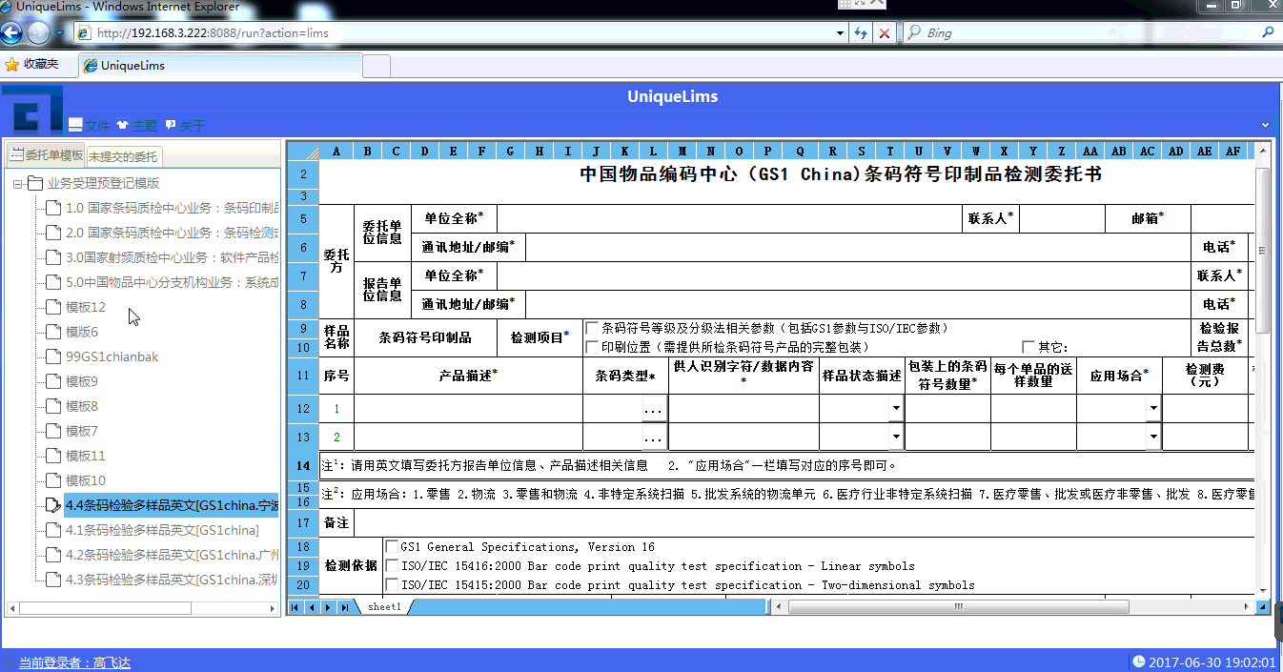Open 样品状态描述 dropdown in row 13
The width and height of the screenshot is (1283, 672).
(x=896, y=438)
